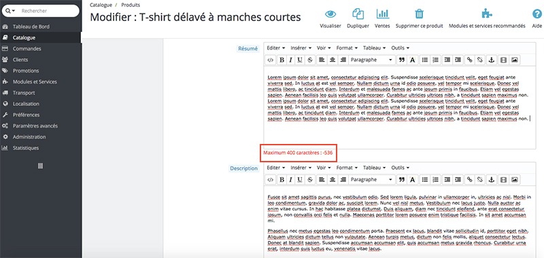Insert anchor in the Résumé editor
Image resolution: width=544 pixels, height=258 pixels.
(x=491, y=60)
